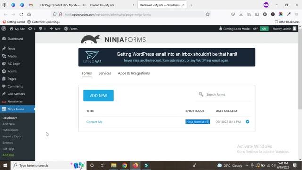Switch to the Services tab

click(x=105, y=73)
